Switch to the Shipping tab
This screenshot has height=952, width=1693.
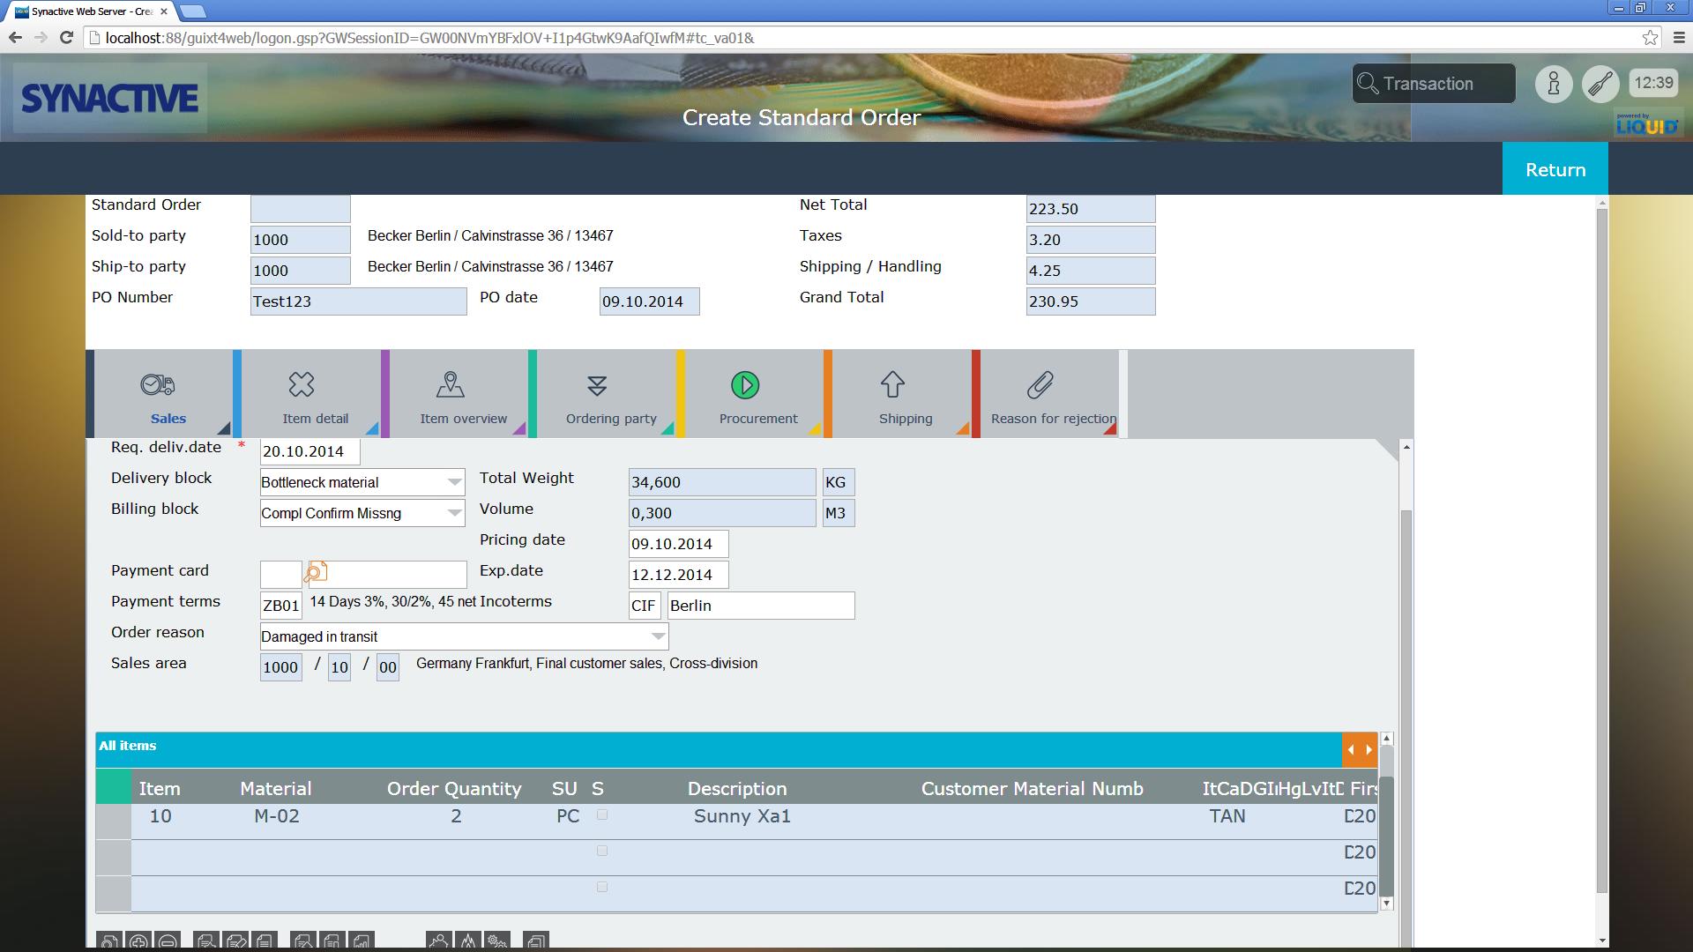click(x=905, y=395)
